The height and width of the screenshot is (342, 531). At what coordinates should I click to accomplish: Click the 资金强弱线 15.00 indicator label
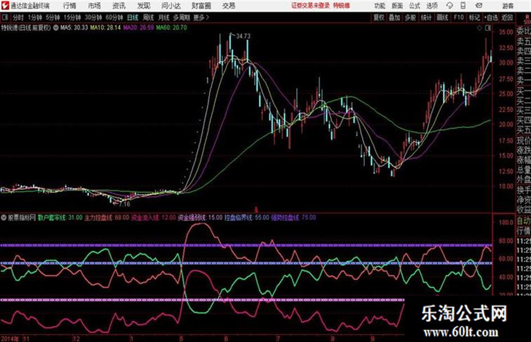click(200, 217)
